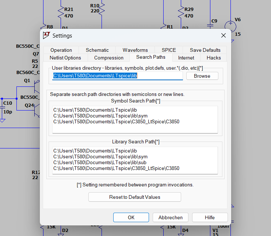Image resolution: width=271 pixels, height=236 pixels.
Task: Click the first library path line ending LTspice\lib
Action: point(95,151)
